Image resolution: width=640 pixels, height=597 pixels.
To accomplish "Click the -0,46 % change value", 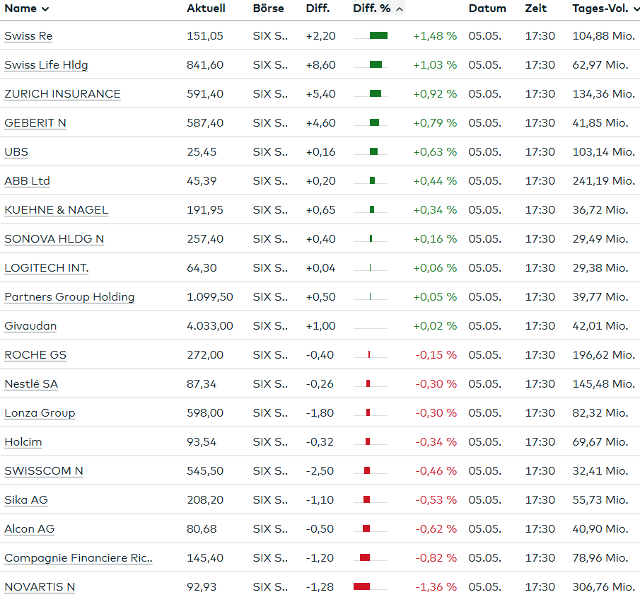I will (436, 471).
